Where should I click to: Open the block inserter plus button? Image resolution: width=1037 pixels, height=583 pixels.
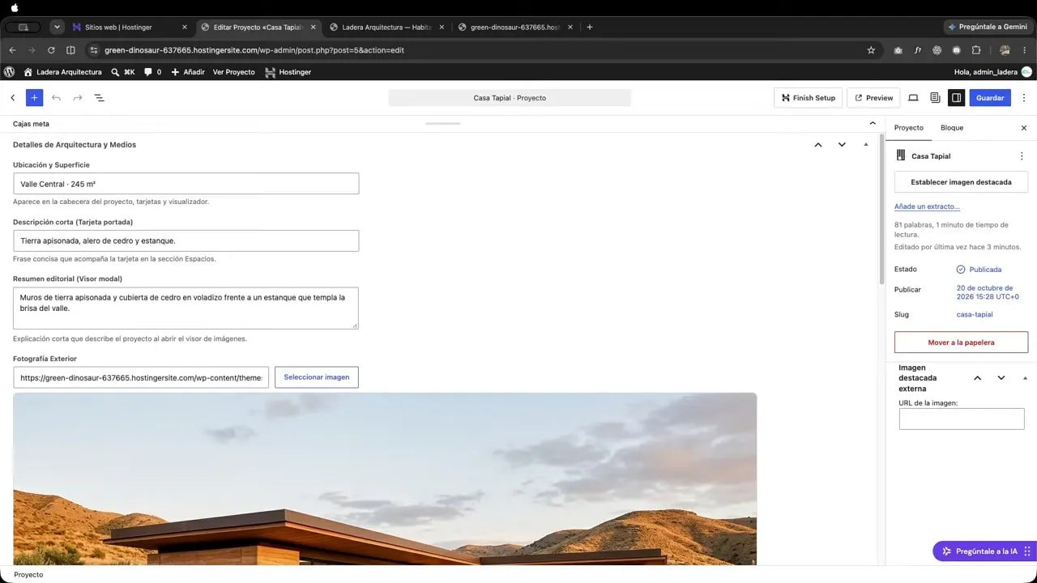tap(34, 98)
